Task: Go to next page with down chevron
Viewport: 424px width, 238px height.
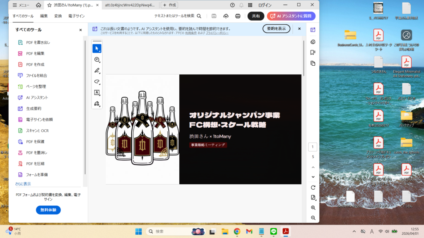Action: tap(313, 177)
